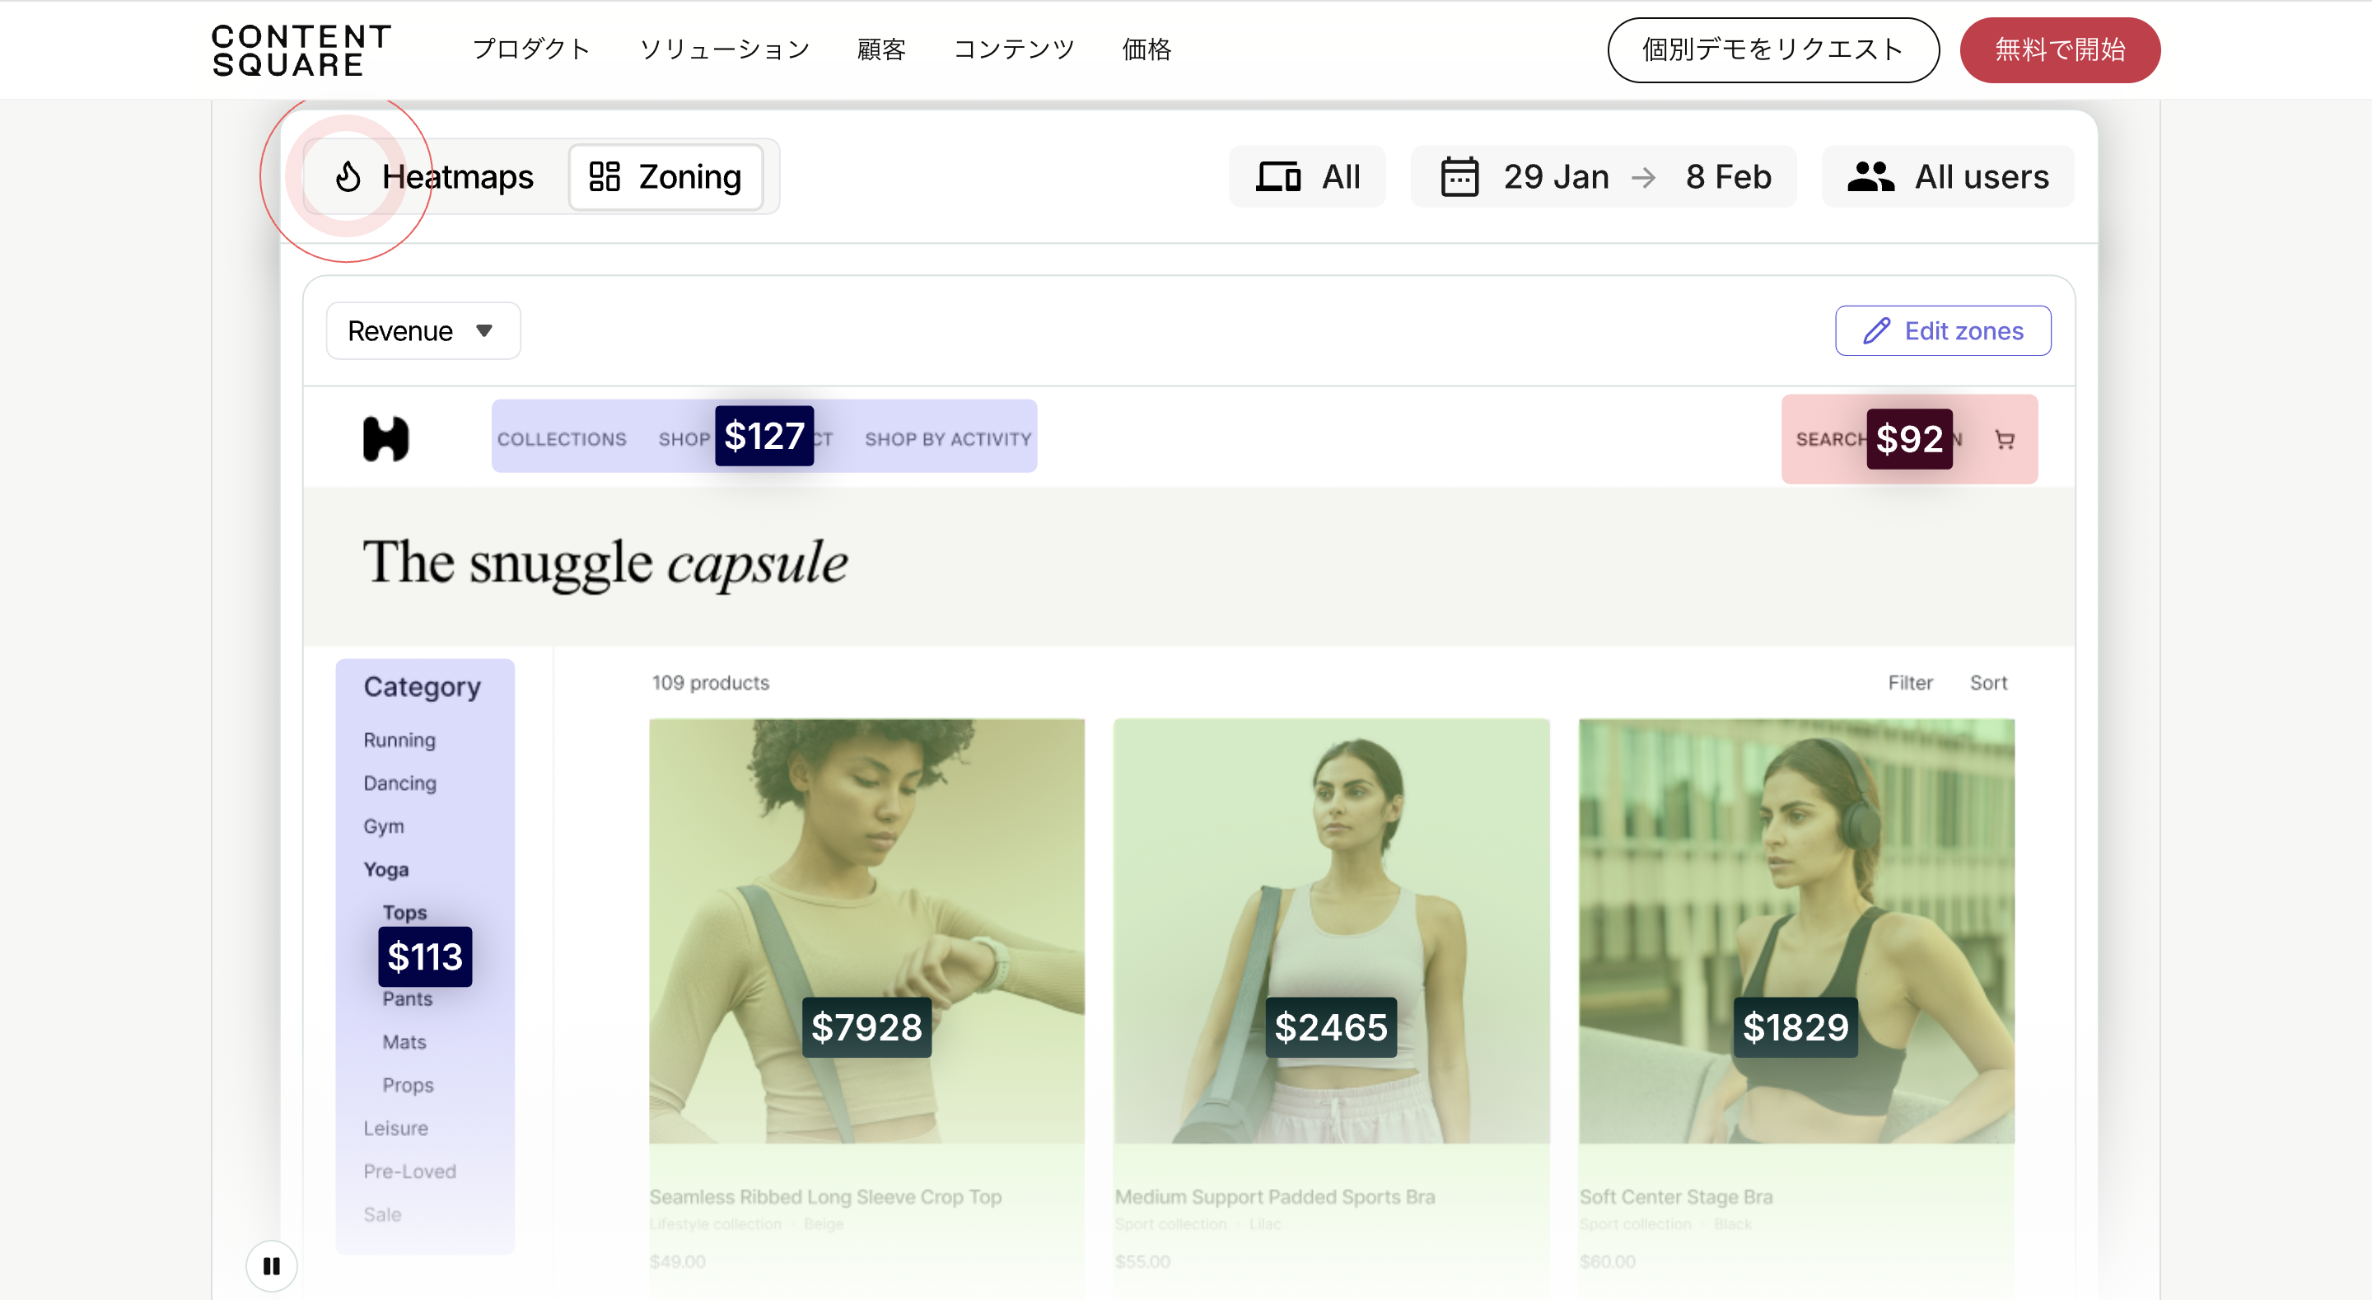Click SHOP BY ACTIVITY in the store navigation
Image resolution: width=2372 pixels, height=1300 pixels.
pyautogui.click(x=947, y=439)
